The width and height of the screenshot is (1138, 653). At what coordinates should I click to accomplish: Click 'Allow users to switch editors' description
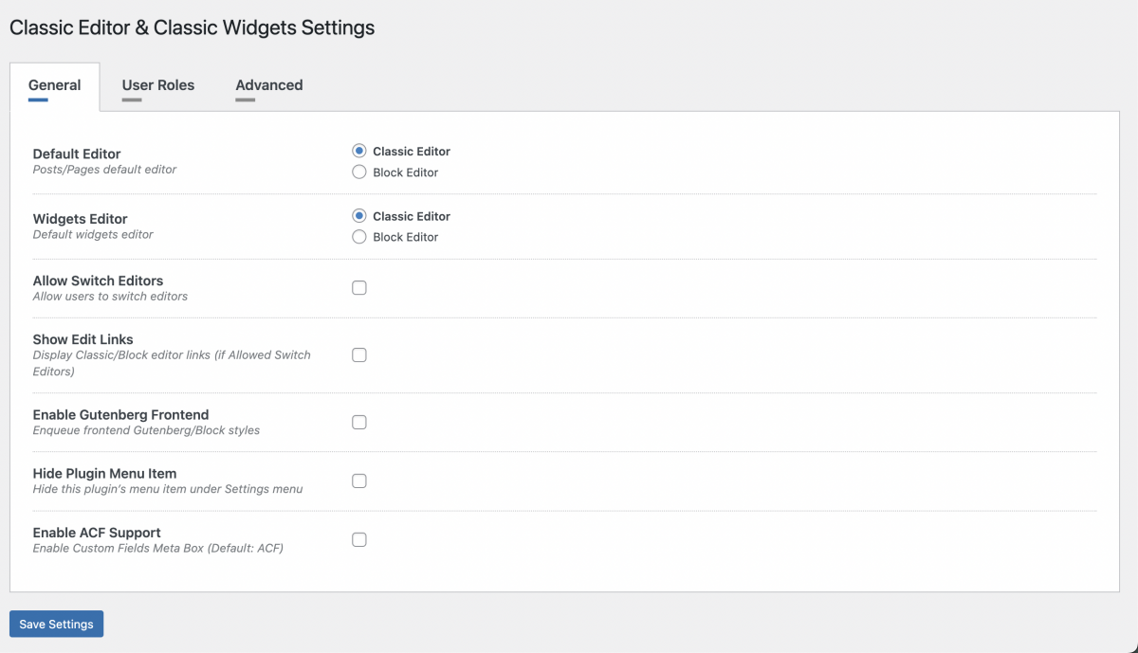(x=110, y=297)
